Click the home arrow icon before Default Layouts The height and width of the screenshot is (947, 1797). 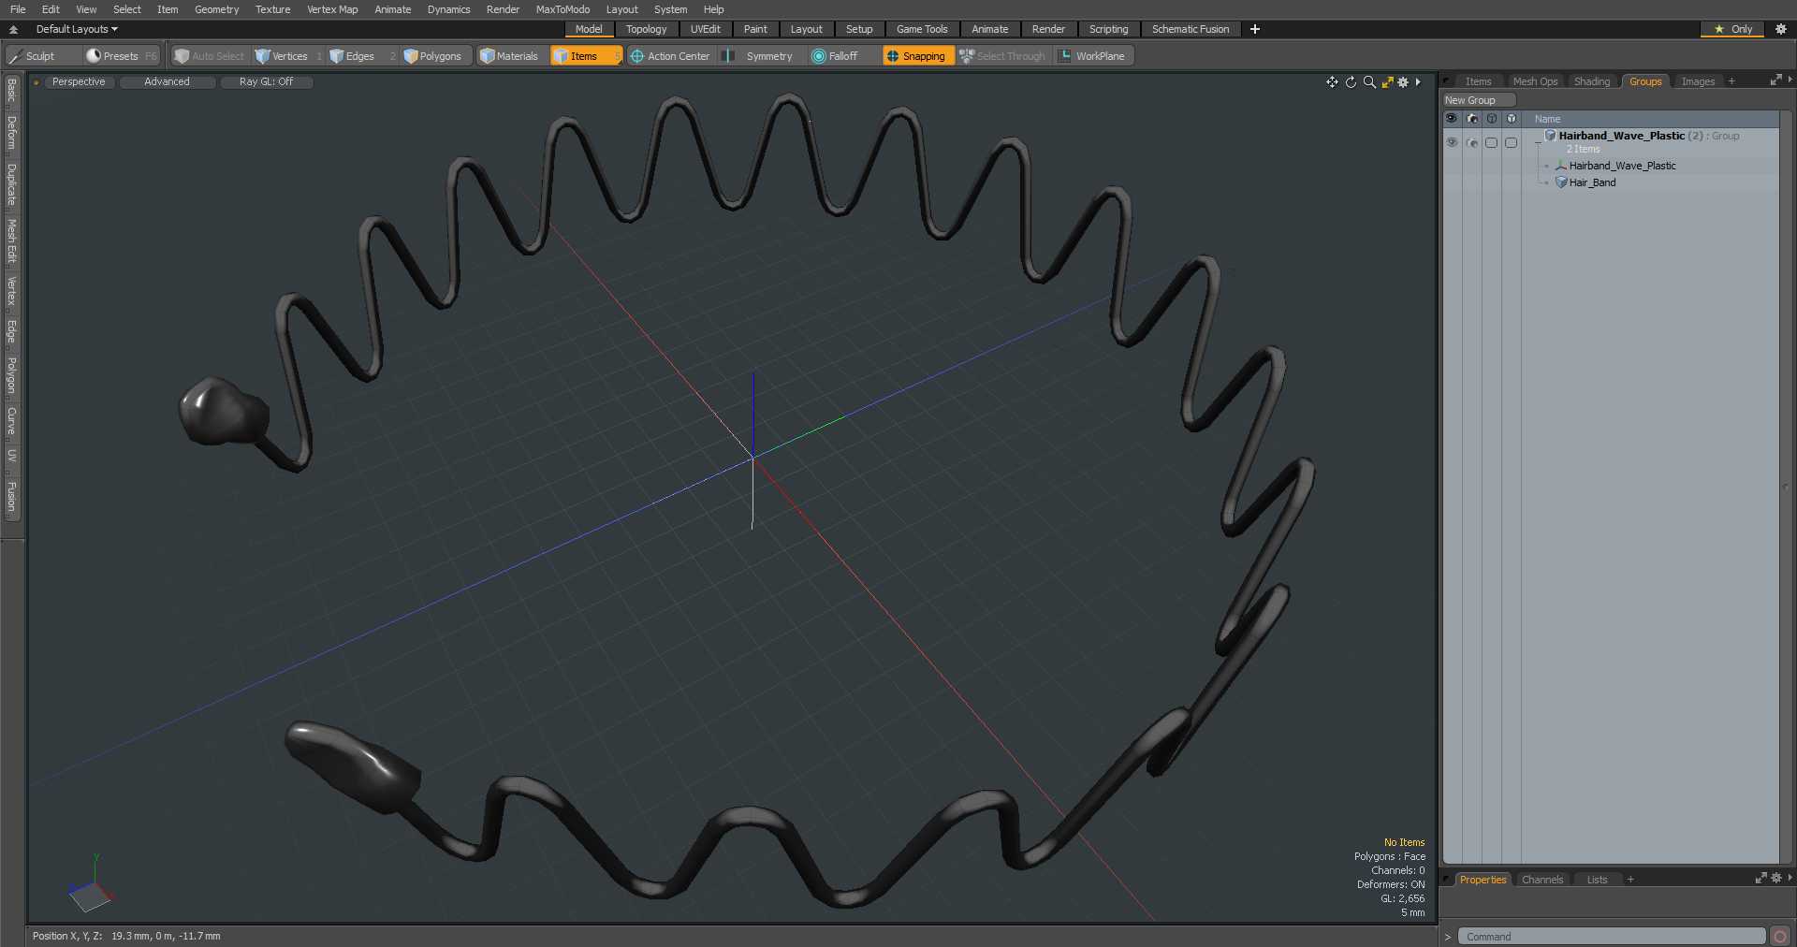(x=13, y=29)
